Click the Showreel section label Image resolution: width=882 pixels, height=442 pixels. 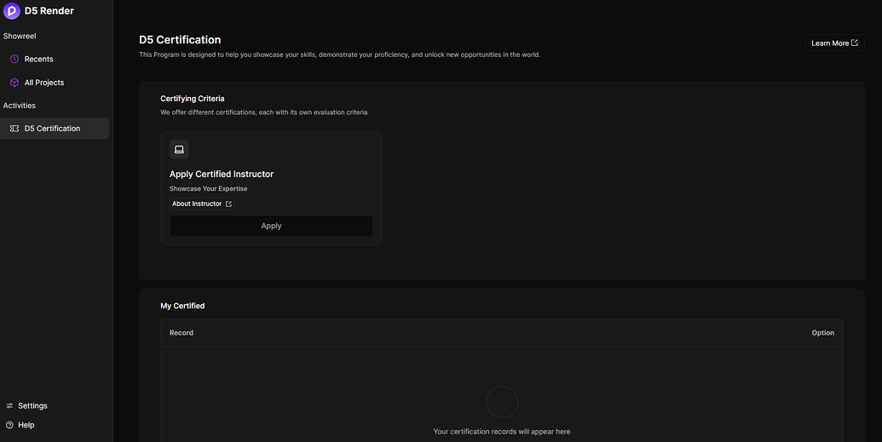pyautogui.click(x=20, y=36)
